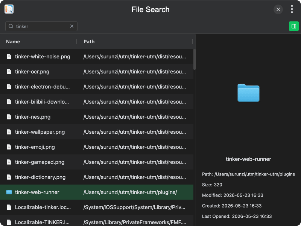Select the tinker-white-noise.png row
This screenshot has width=301, height=226.
click(97, 56)
